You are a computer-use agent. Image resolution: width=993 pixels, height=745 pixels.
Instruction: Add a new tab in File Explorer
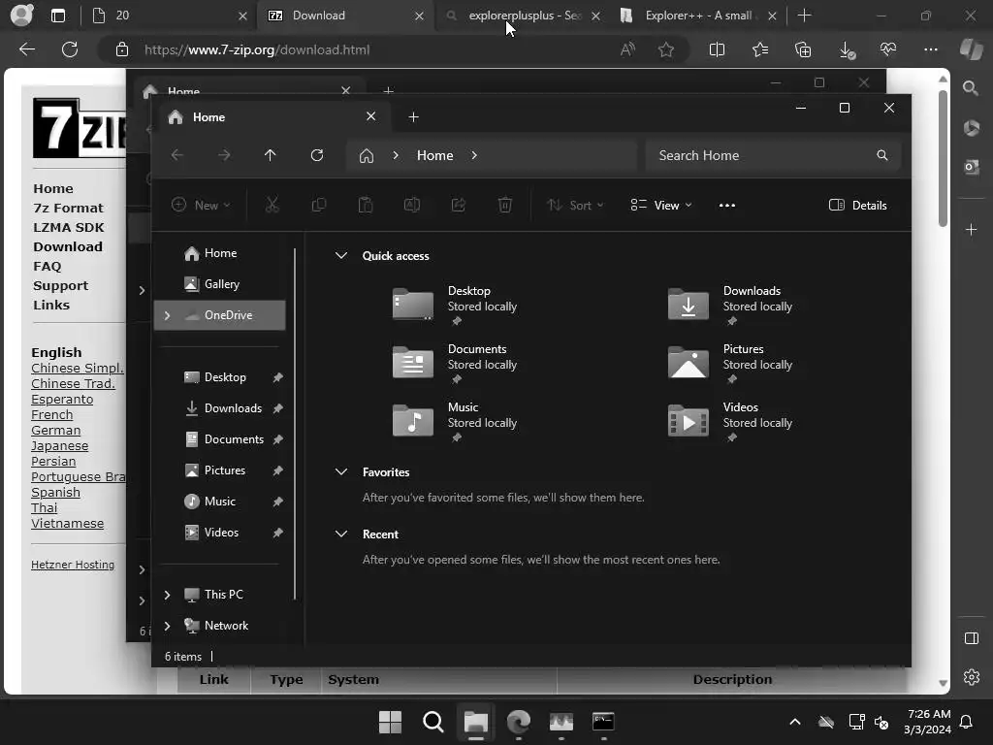(x=413, y=117)
